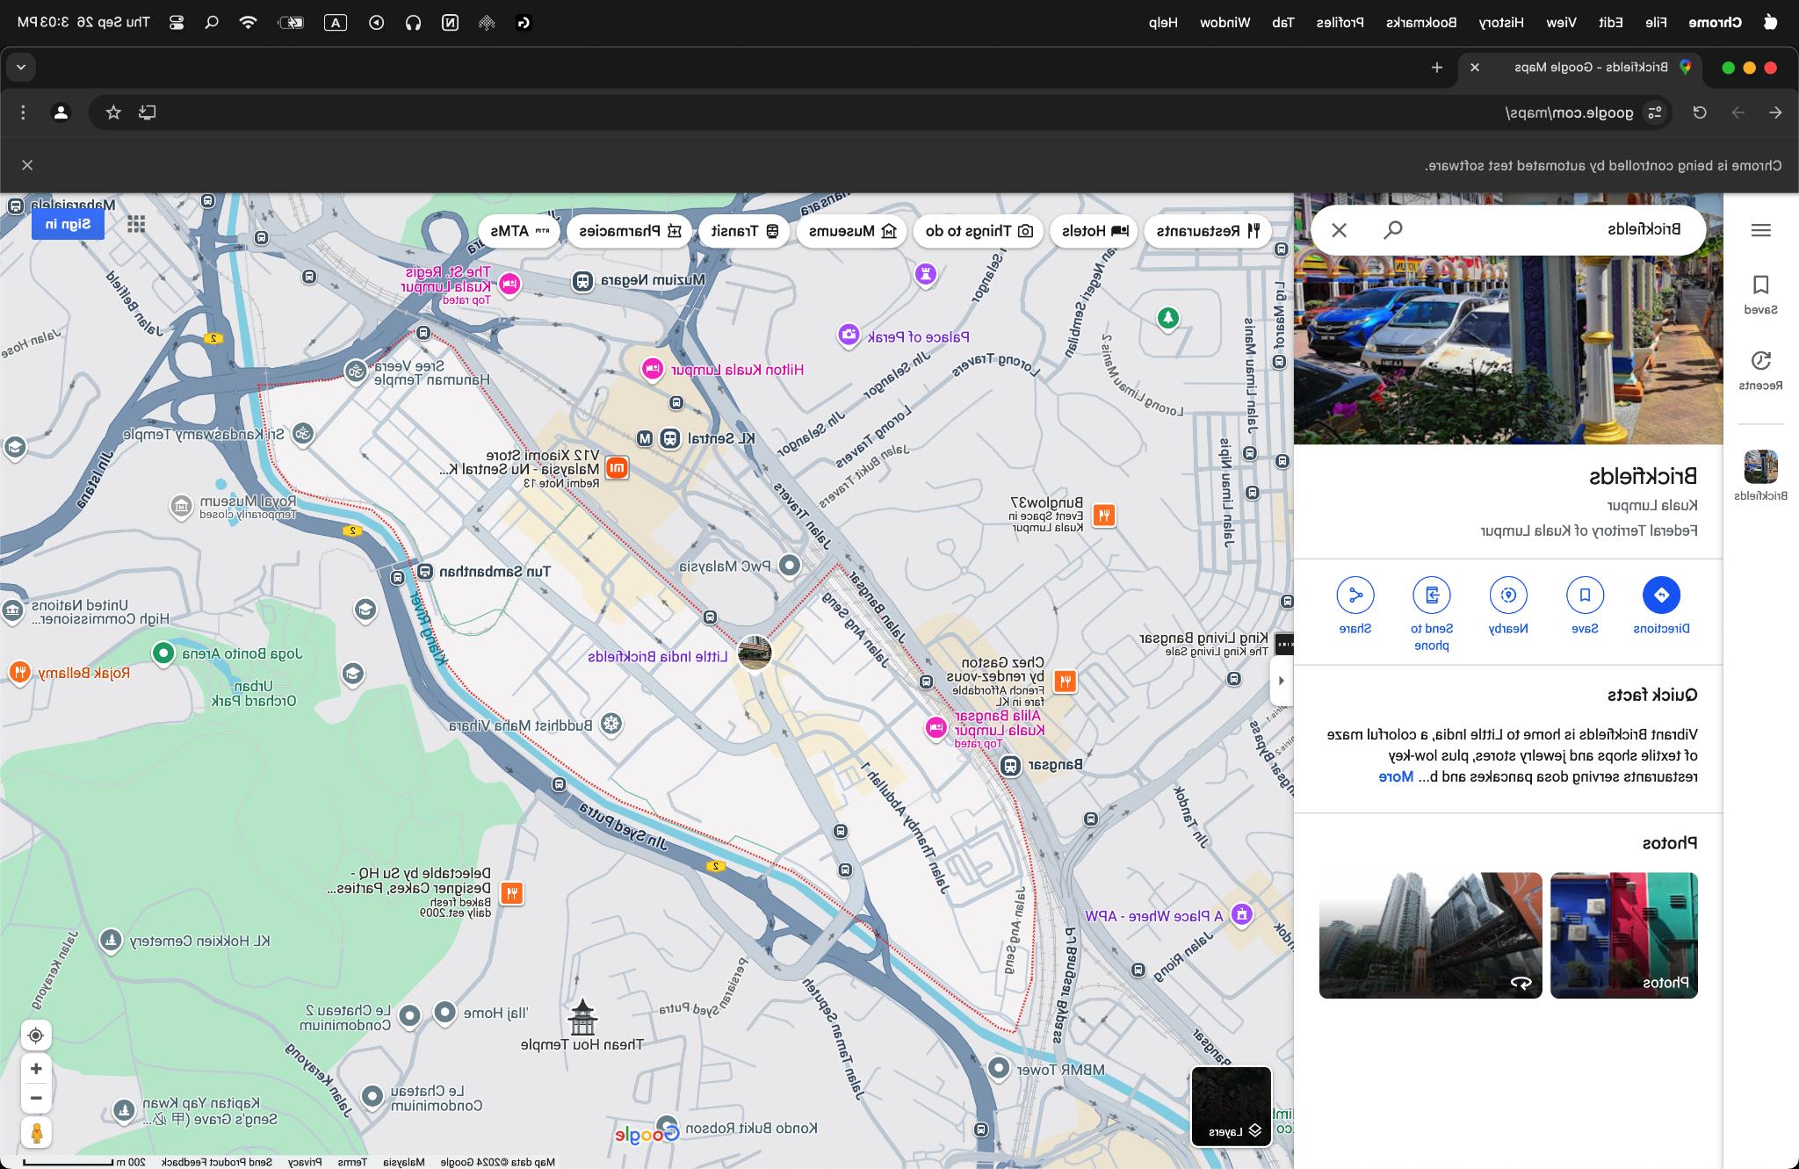
Task: Dismiss the automated test software banner
Action: [27, 165]
